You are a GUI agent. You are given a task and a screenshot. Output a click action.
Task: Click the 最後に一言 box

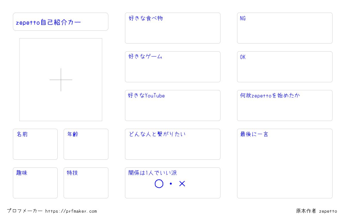coord(285,163)
